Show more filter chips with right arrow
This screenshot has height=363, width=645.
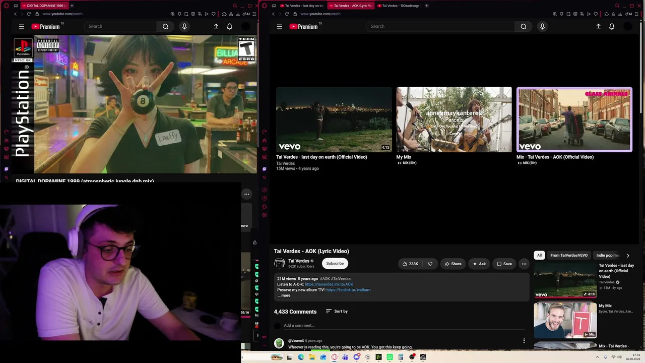627,256
